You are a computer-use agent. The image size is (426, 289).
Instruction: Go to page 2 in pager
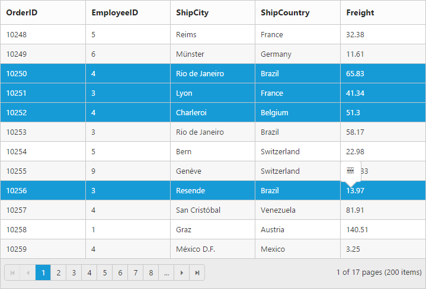pyautogui.click(x=58, y=272)
